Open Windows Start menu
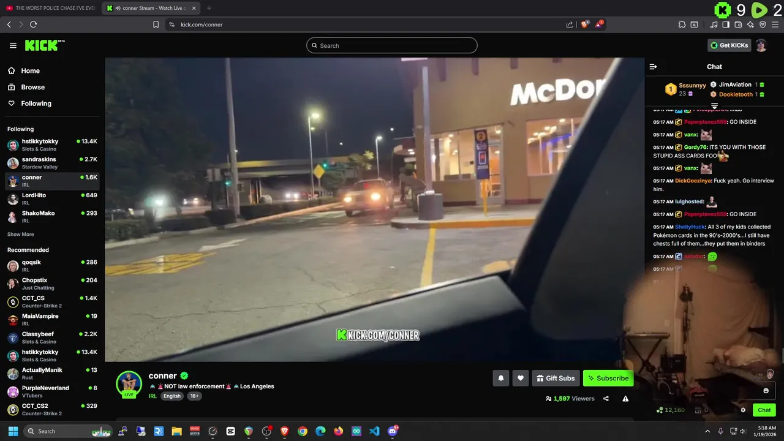This screenshot has height=441, width=784. [13, 431]
